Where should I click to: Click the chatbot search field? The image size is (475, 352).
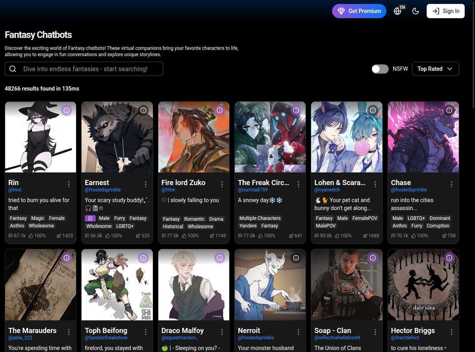click(x=84, y=69)
